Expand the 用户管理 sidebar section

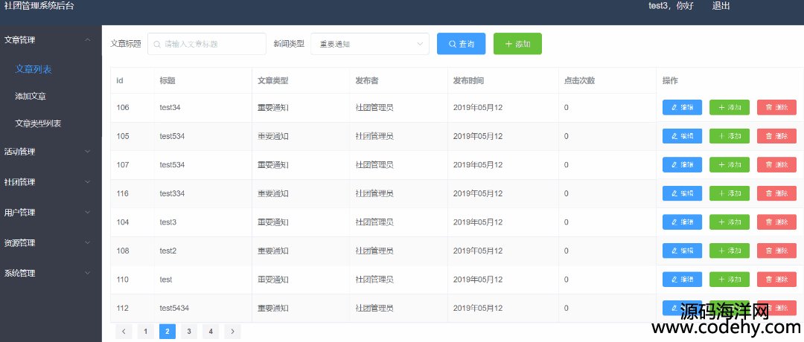click(50, 213)
